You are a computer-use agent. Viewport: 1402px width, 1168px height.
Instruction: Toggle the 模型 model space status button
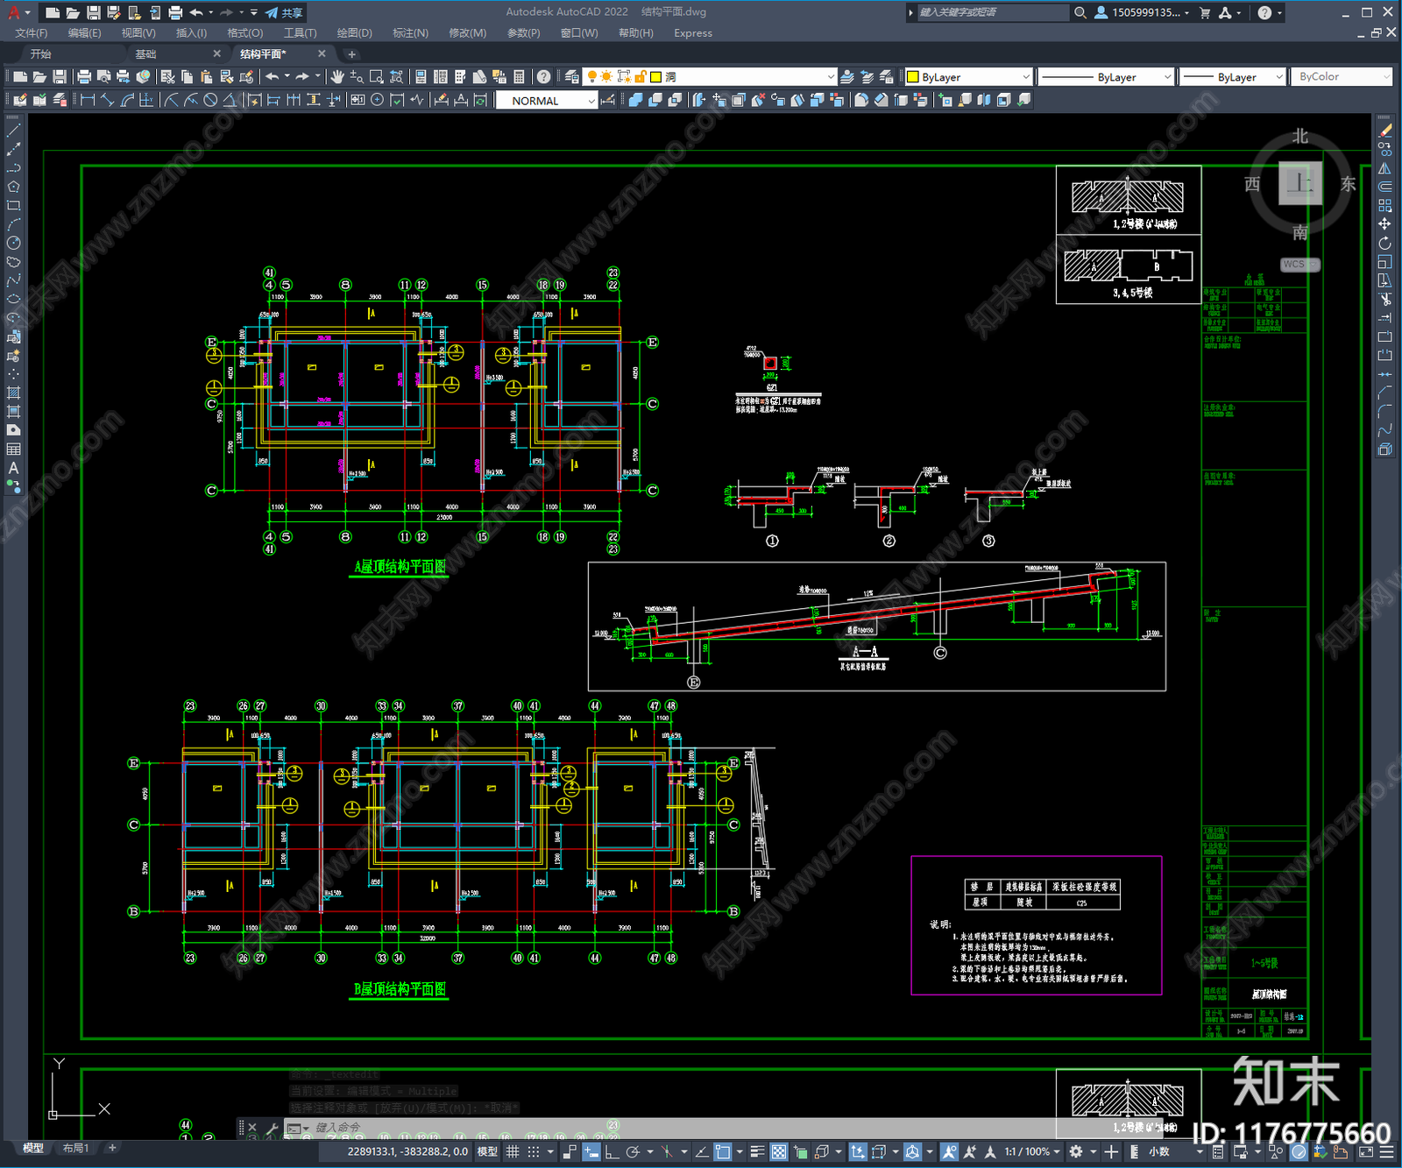(487, 1151)
